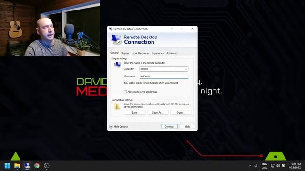The image size is (305, 171).
Task: Open the battery status tray icon
Action: pyautogui.click(x=284, y=166)
